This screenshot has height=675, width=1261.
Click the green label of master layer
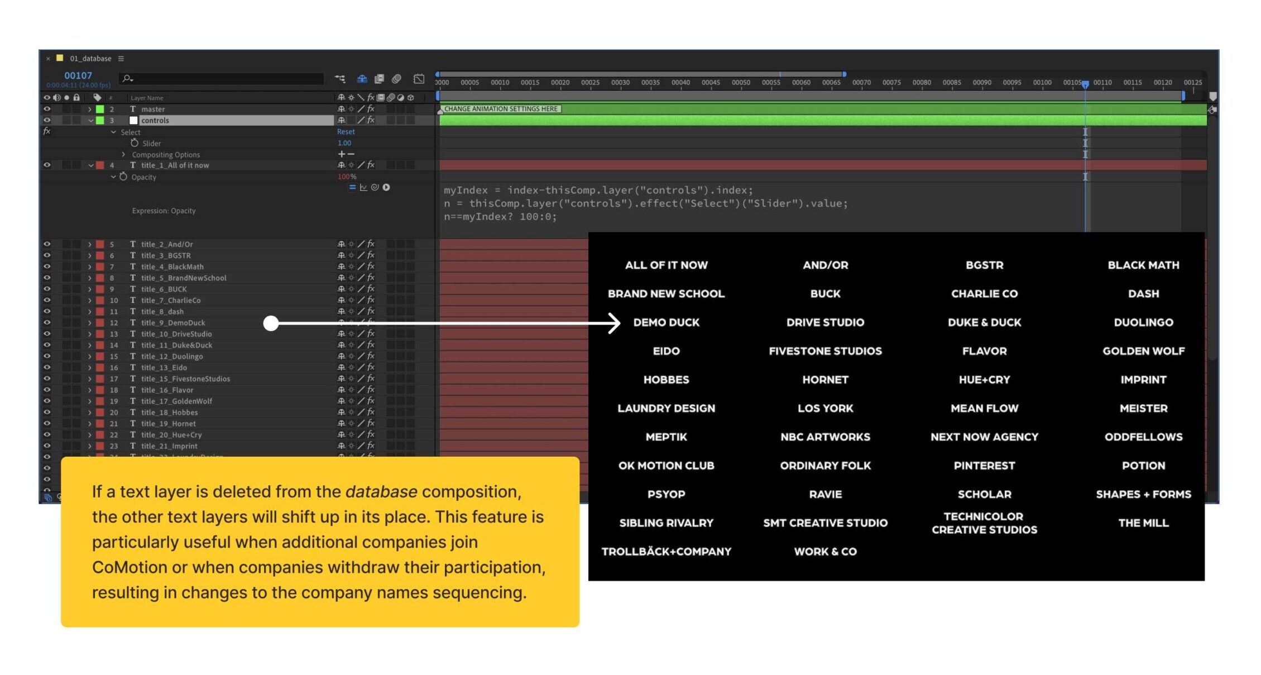[x=100, y=109]
